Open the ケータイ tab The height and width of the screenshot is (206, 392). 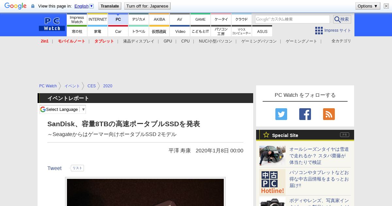[x=221, y=19]
